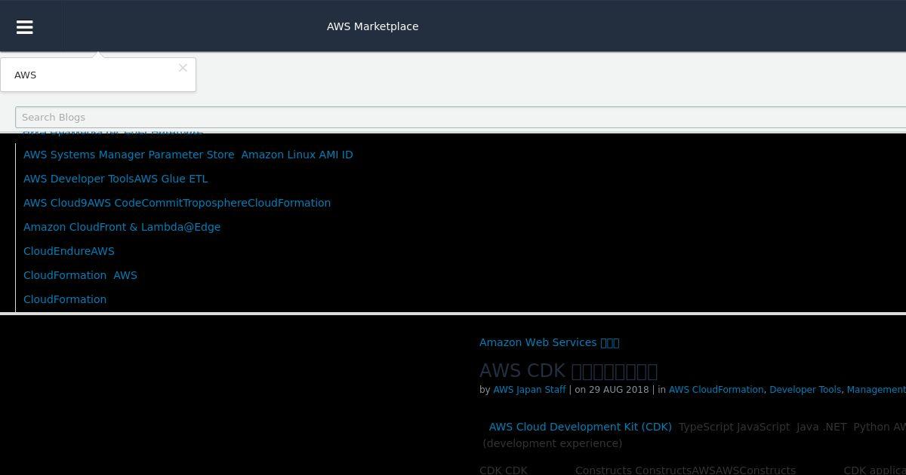Click the '(development experience)' text
906x475 pixels.
(553, 443)
